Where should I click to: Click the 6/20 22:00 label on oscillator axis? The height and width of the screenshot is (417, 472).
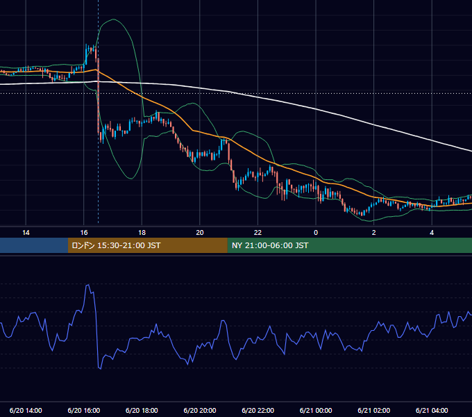click(258, 410)
